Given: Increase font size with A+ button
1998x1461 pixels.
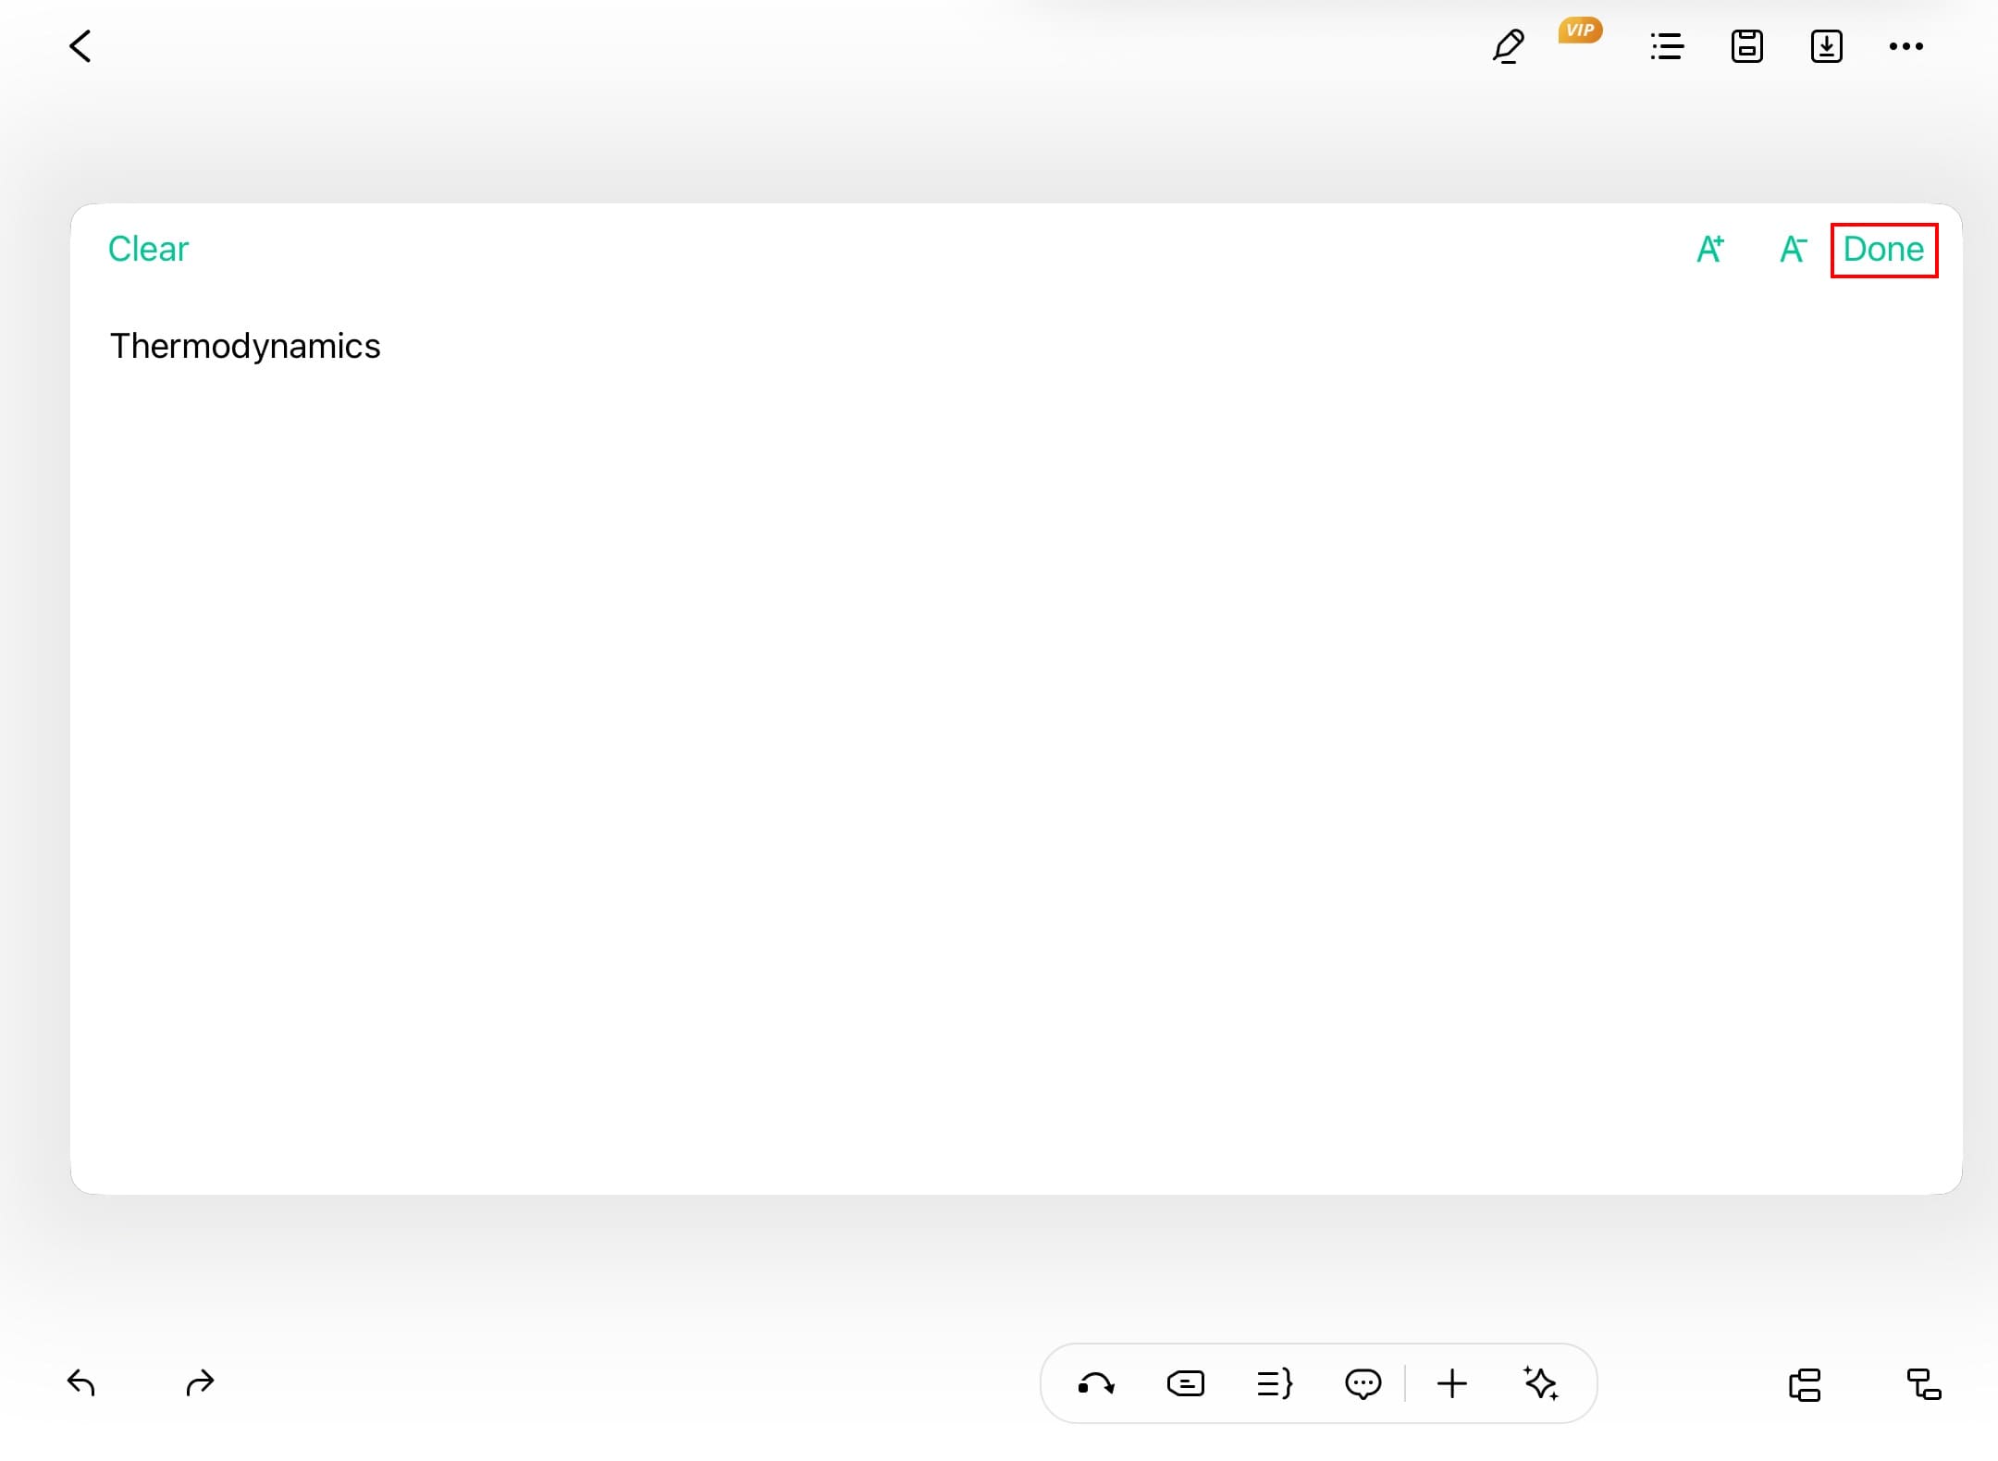Looking at the screenshot, I should tap(1710, 250).
